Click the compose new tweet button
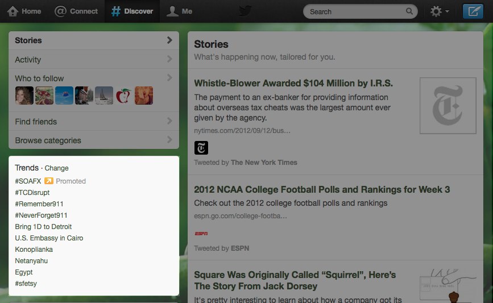The width and height of the screenshot is (493, 303). [x=473, y=11]
